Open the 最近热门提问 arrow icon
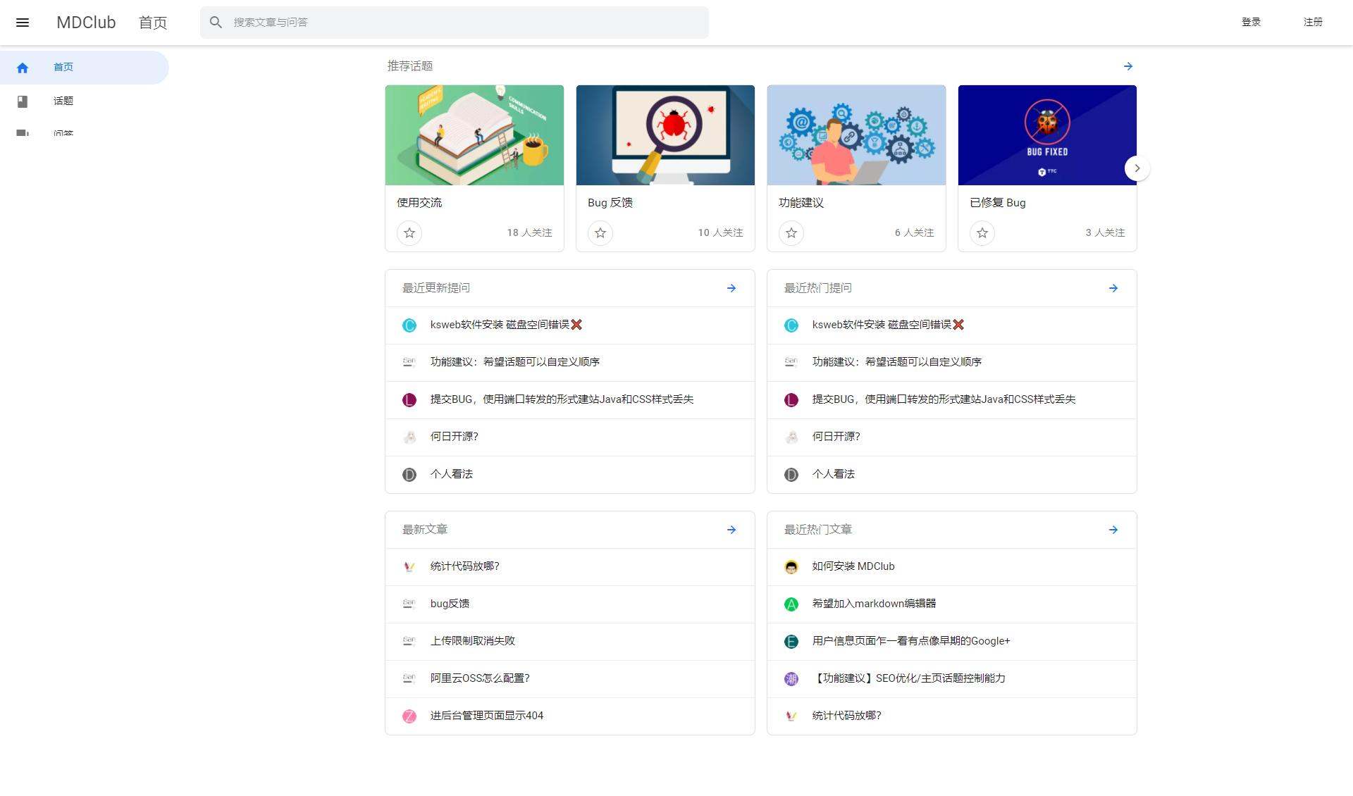1353x796 pixels. point(1113,288)
